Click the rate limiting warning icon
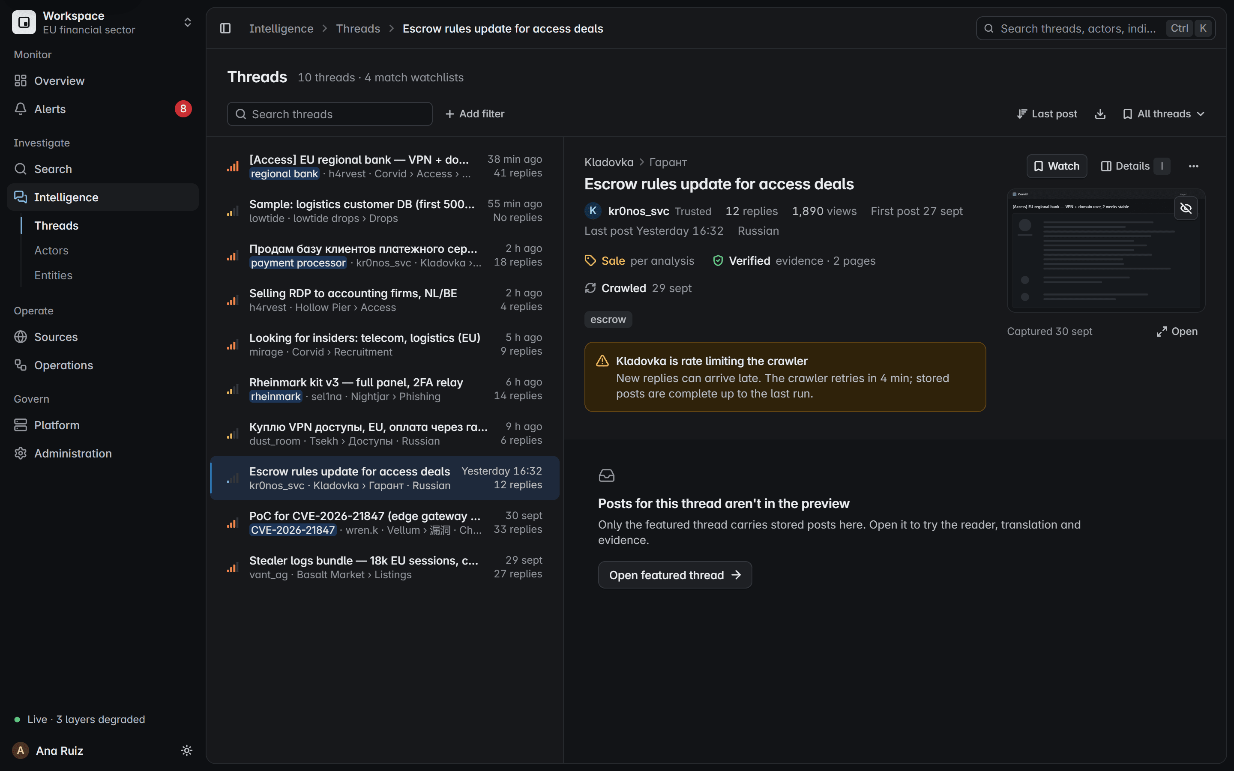This screenshot has width=1234, height=771. click(602, 361)
